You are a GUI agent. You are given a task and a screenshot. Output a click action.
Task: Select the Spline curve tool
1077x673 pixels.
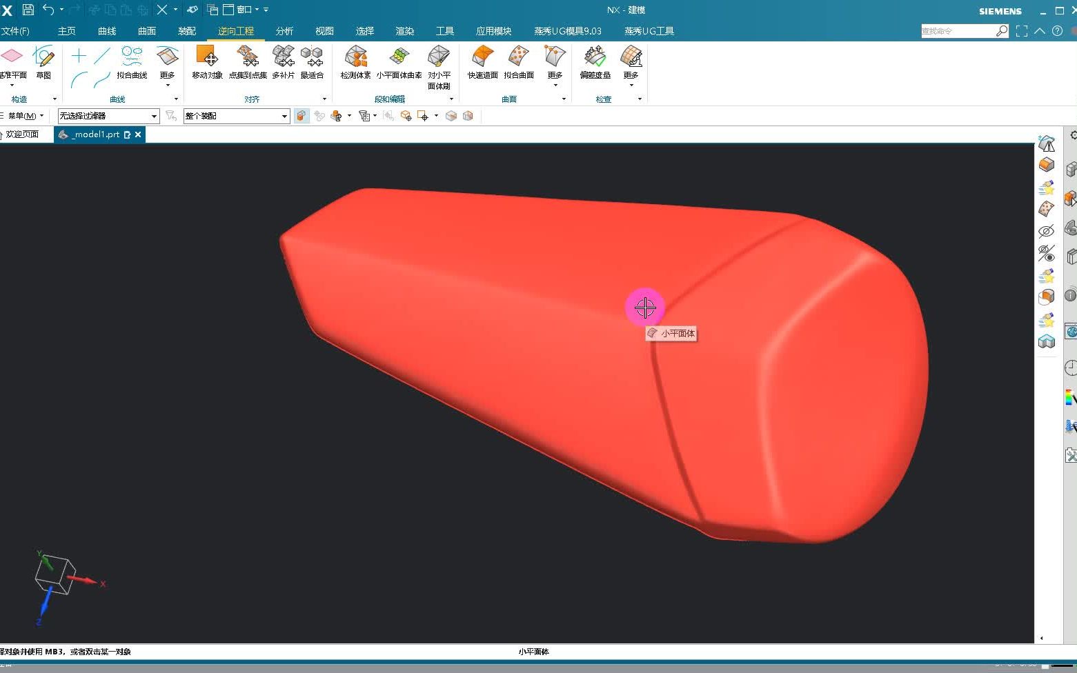pos(102,80)
